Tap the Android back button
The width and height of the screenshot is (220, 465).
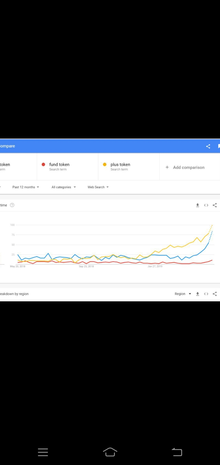point(177,452)
